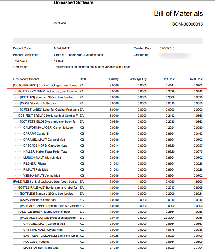Image resolution: width=215 pixels, height=249 pixels.
Task: Click the 'Quantity' column header
Action: 113,79
